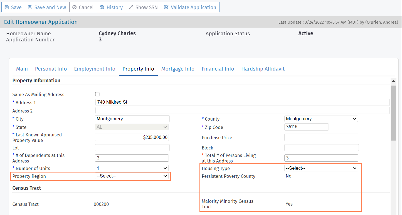Click the scroll up arrow of form panel
The height and width of the screenshot is (215, 402).
pos(393,81)
